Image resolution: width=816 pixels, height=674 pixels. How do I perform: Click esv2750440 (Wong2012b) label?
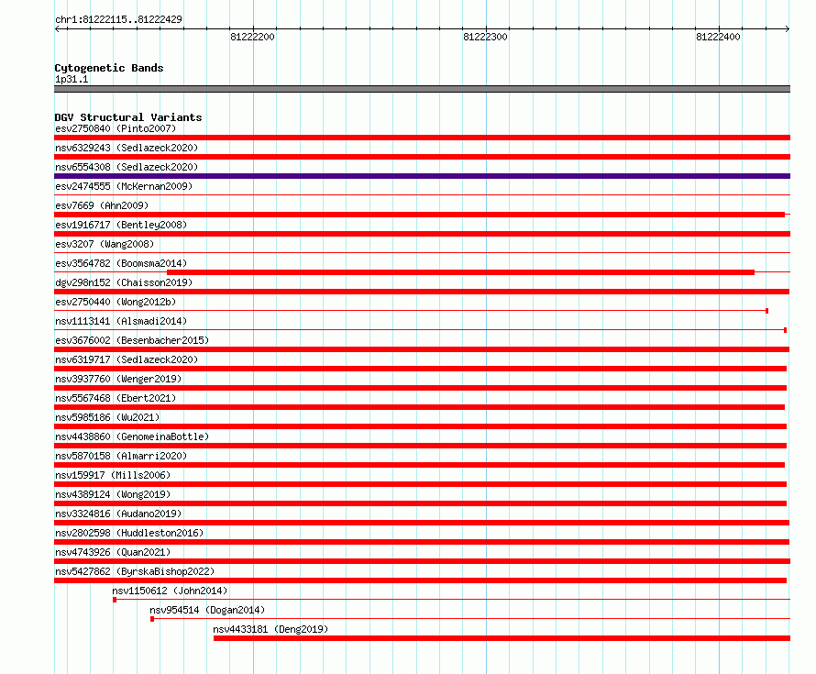click(x=116, y=302)
